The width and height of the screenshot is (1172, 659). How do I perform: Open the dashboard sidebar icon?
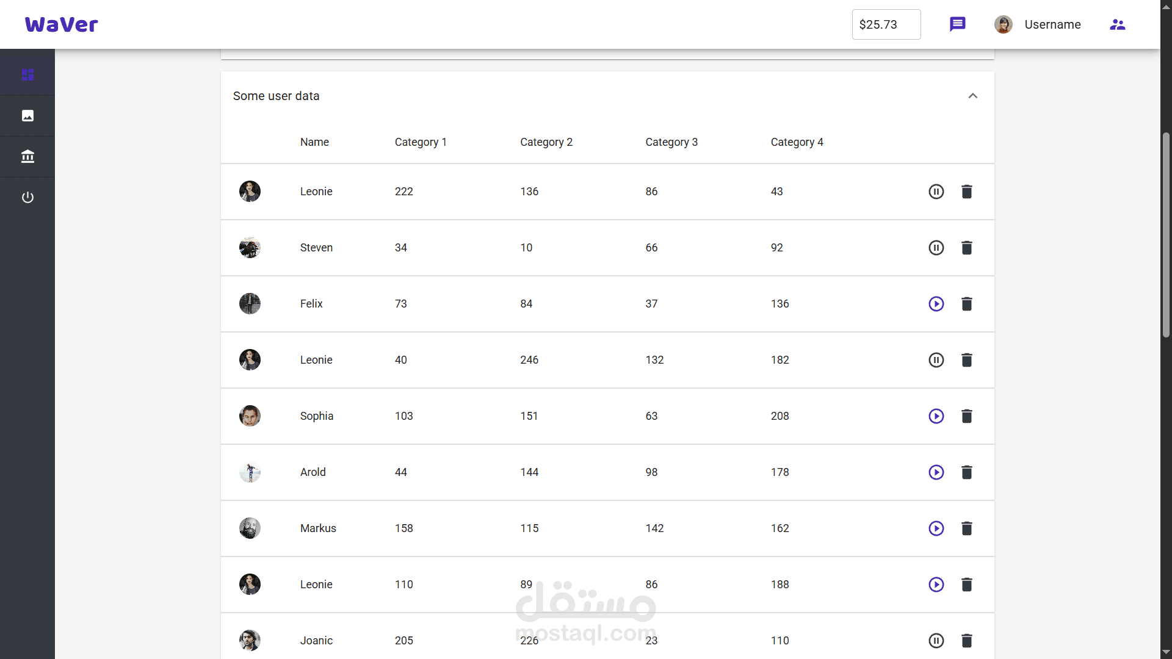(27, 74)
